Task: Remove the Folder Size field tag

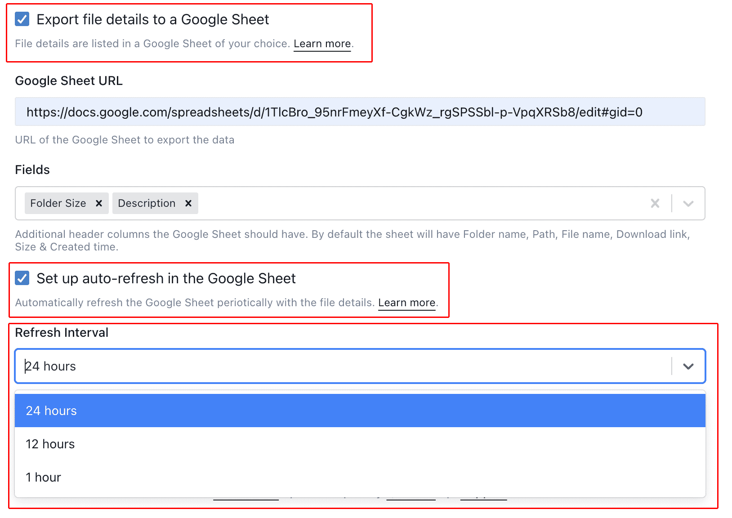Action: click(99, 203)
